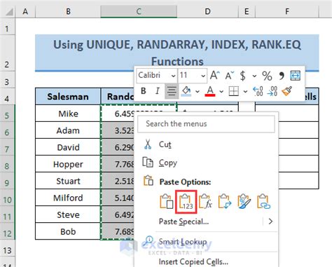Open Paste Special from context menu
This screenshot has width=332, height=267.
(184, 221)
